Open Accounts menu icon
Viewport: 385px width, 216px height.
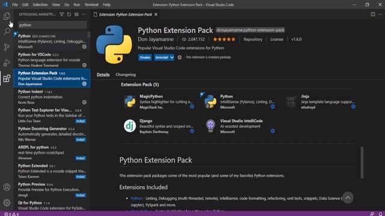coord(7,187)
